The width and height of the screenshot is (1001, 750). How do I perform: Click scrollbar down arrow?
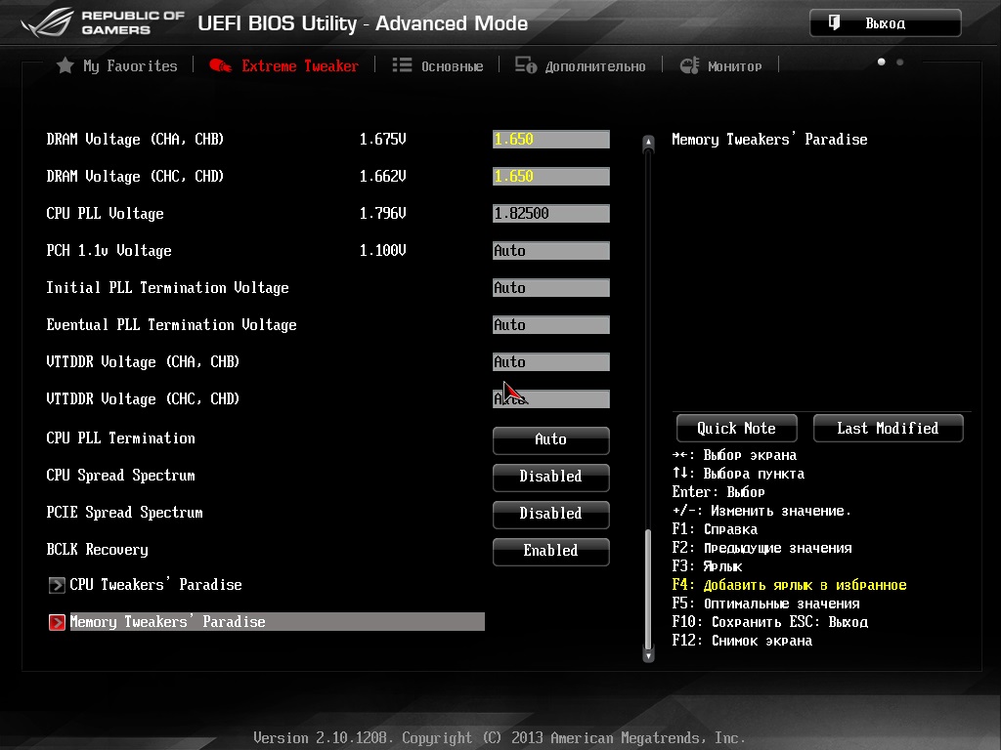click(x=649, y=655)
